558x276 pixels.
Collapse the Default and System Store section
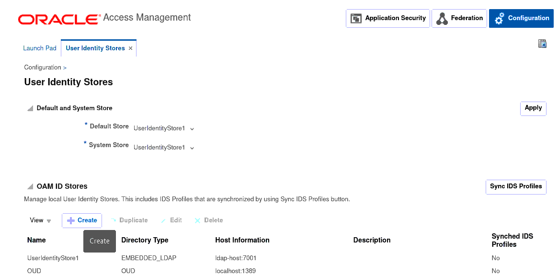point(30,109)
